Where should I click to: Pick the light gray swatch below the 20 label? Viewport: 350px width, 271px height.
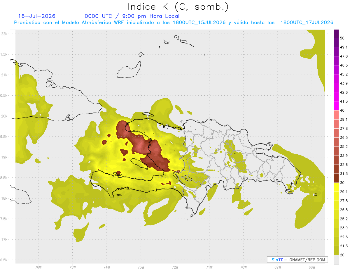coord(336,260)
